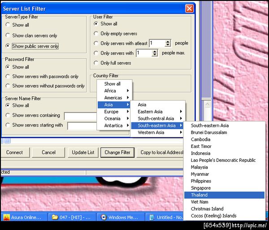Select Malaysia from country list
The width and height of the screenshot is (269, 230).
tap(224, 167)
